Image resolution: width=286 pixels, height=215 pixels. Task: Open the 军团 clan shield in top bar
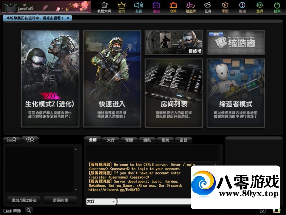pos(225,7)
